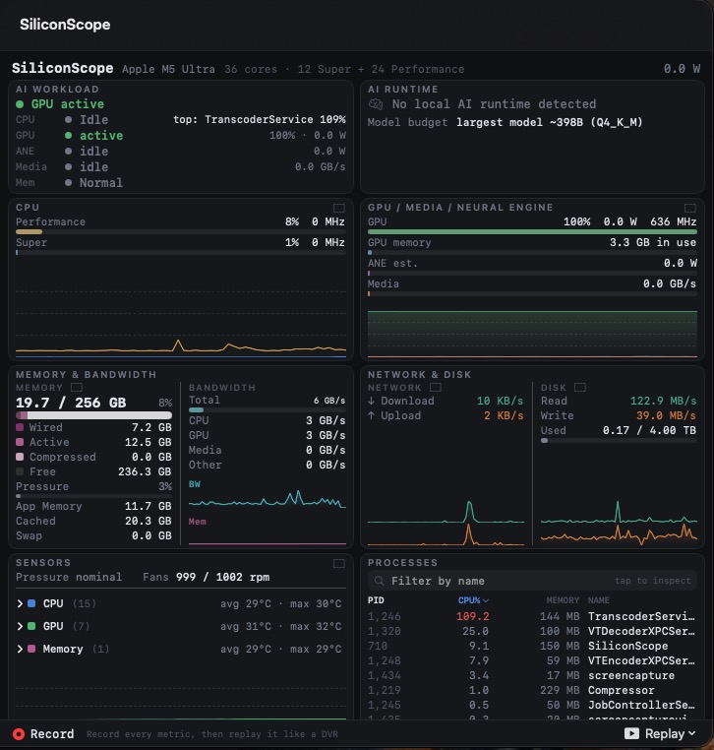
Task: Select the VTEncoderXPCSer… process row
Action: 532,661
